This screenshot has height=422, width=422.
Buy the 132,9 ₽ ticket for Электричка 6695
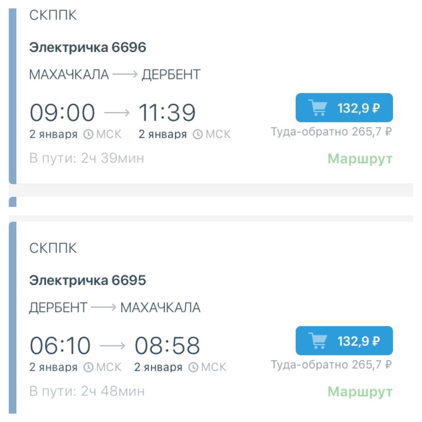pos(344,341)
